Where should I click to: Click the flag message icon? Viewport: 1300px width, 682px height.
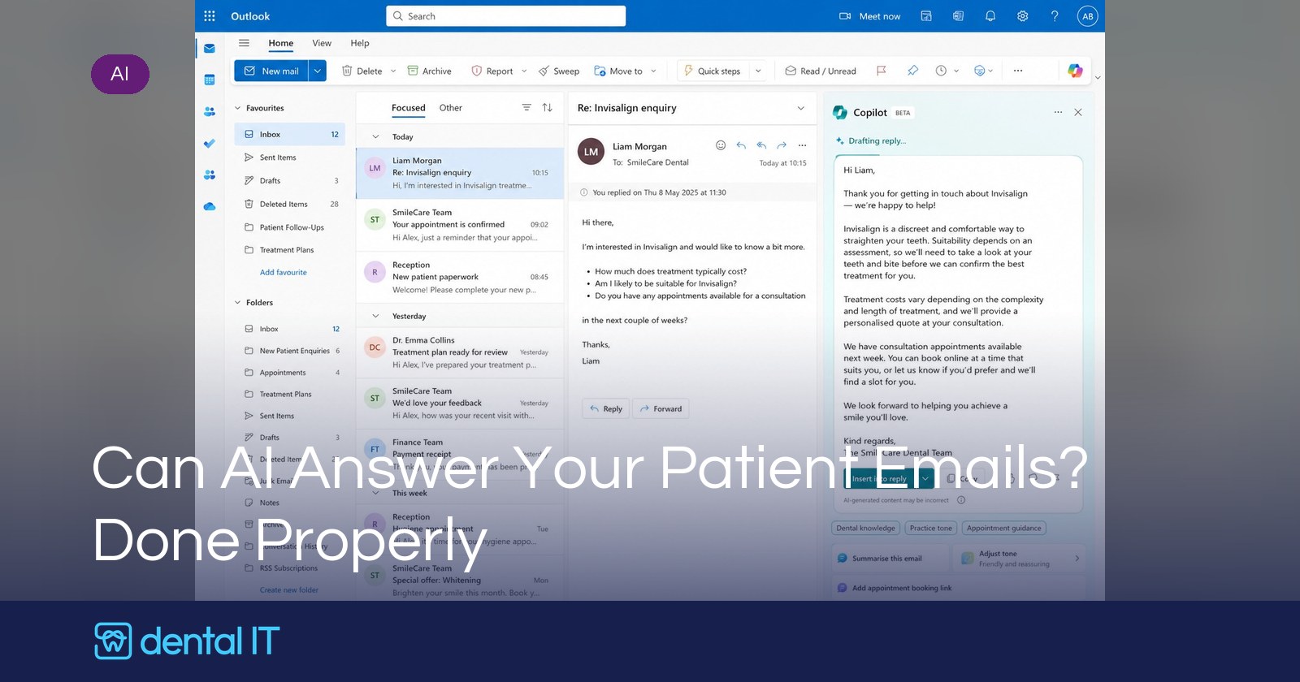tap(882, 71)
